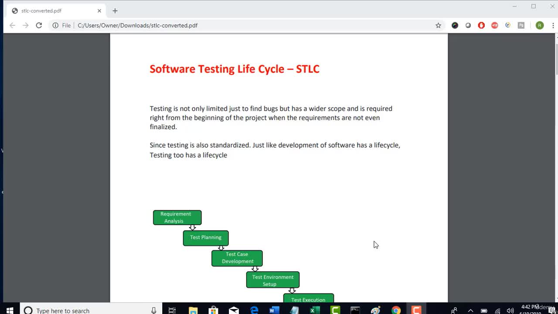Open the red winged extension icon
The image size is (558, 314).
point(494,25)
